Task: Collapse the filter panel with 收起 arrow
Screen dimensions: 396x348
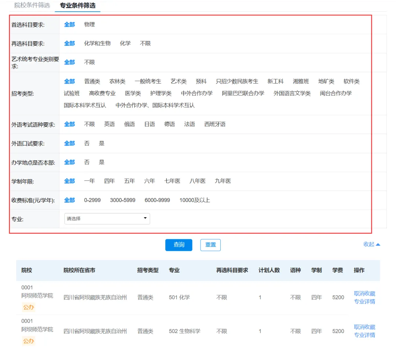Action: [x=371, y=244]
